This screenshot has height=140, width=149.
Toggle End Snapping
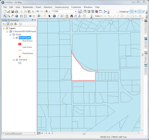(136, 12)
